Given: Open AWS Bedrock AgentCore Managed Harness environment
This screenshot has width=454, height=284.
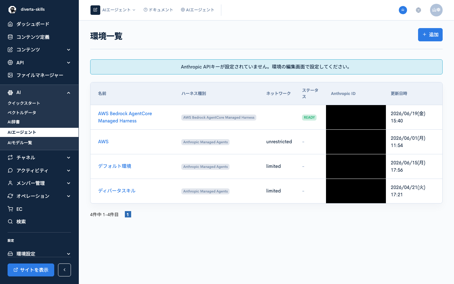Looking at the screenshot, I should click(x=125, y=117).
